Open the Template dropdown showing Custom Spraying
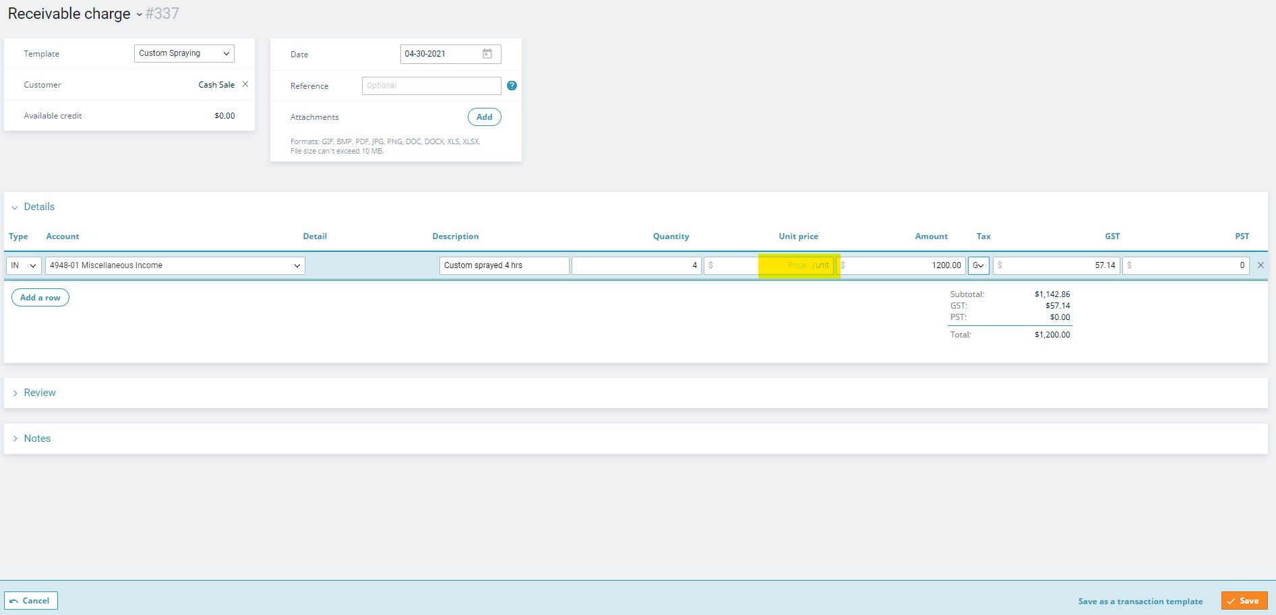The height and width of the screenshot is (615, 1276). click(184, 54)
